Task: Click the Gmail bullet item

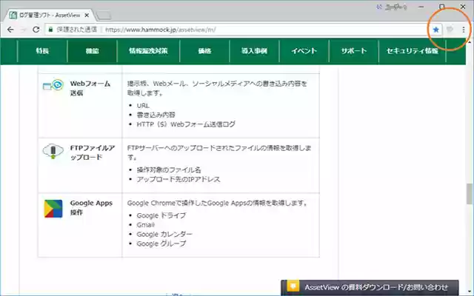Action: tap(146, 225)
